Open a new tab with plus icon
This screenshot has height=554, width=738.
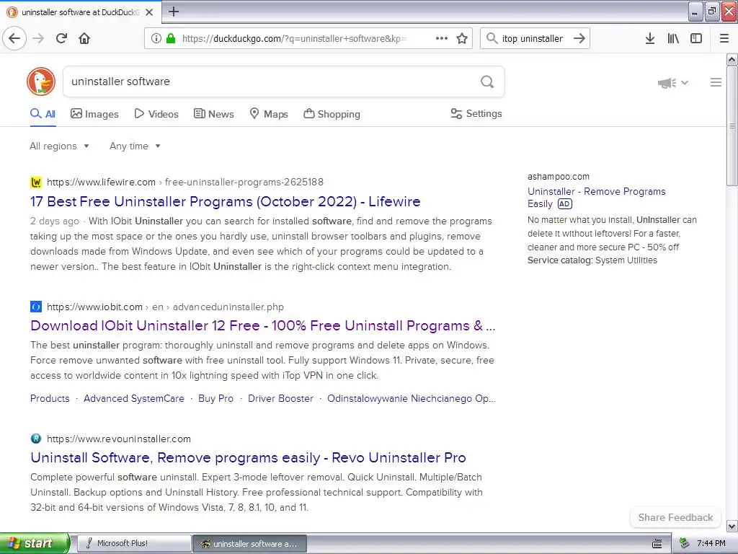click(x=174, y=12)
